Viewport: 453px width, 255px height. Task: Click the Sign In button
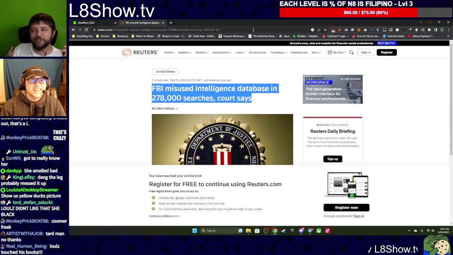point(366,52)
